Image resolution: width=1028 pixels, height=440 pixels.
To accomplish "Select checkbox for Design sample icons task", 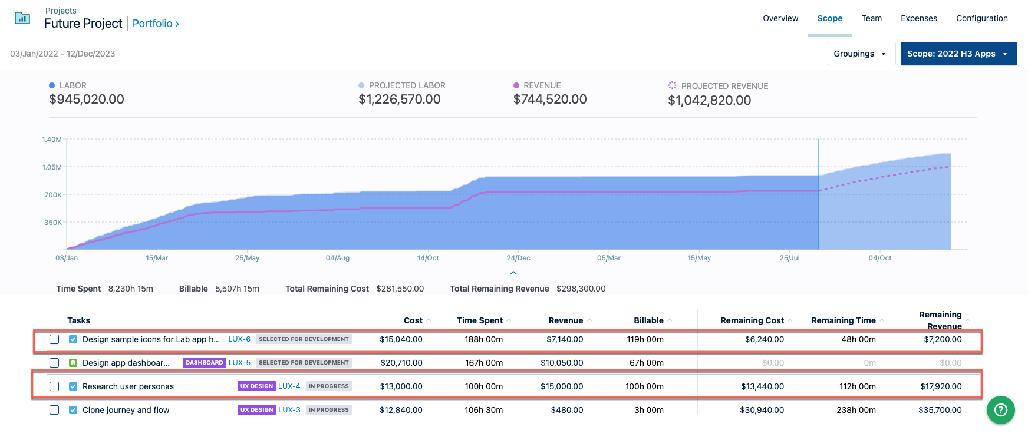I will (x=54, y=339).
